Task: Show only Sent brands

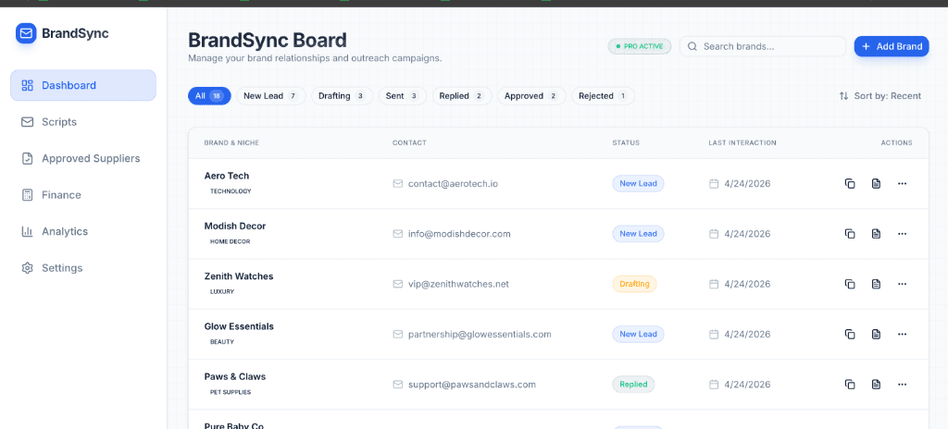Action: [403, 96]
